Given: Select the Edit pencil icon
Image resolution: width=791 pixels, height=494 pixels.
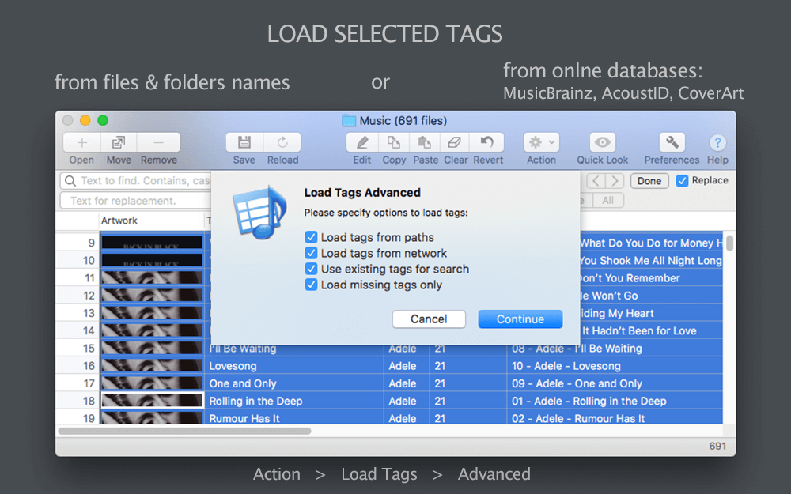Looking at the screenshot, I should (x=362, y=143).
